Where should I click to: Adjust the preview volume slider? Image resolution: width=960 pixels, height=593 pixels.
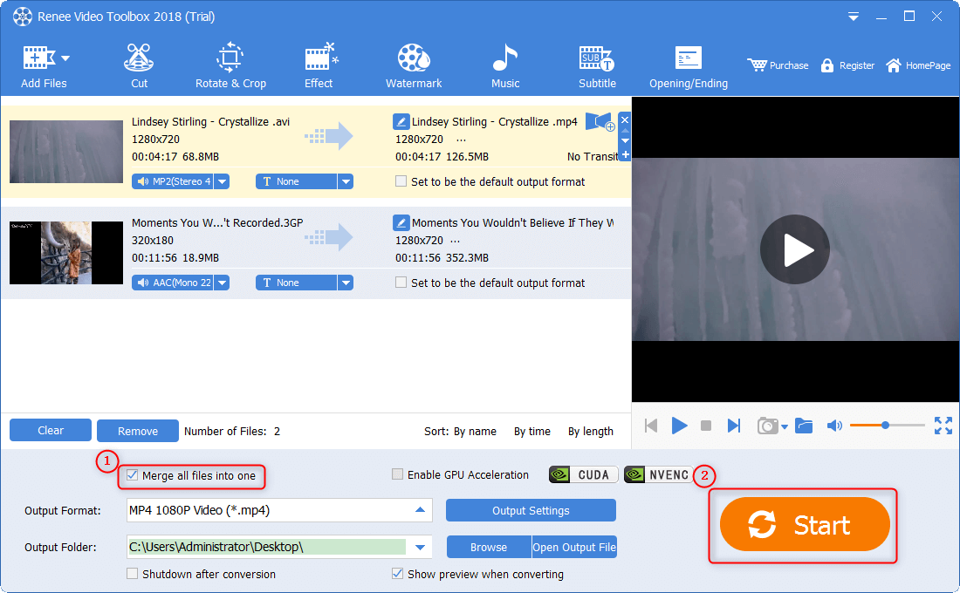tap(886, 426)
